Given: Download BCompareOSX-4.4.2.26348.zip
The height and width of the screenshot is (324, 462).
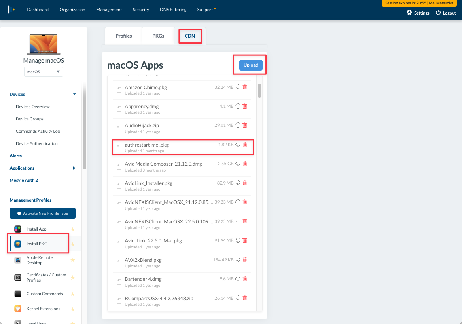Looking at the screenshot, I should coord(238,298).
